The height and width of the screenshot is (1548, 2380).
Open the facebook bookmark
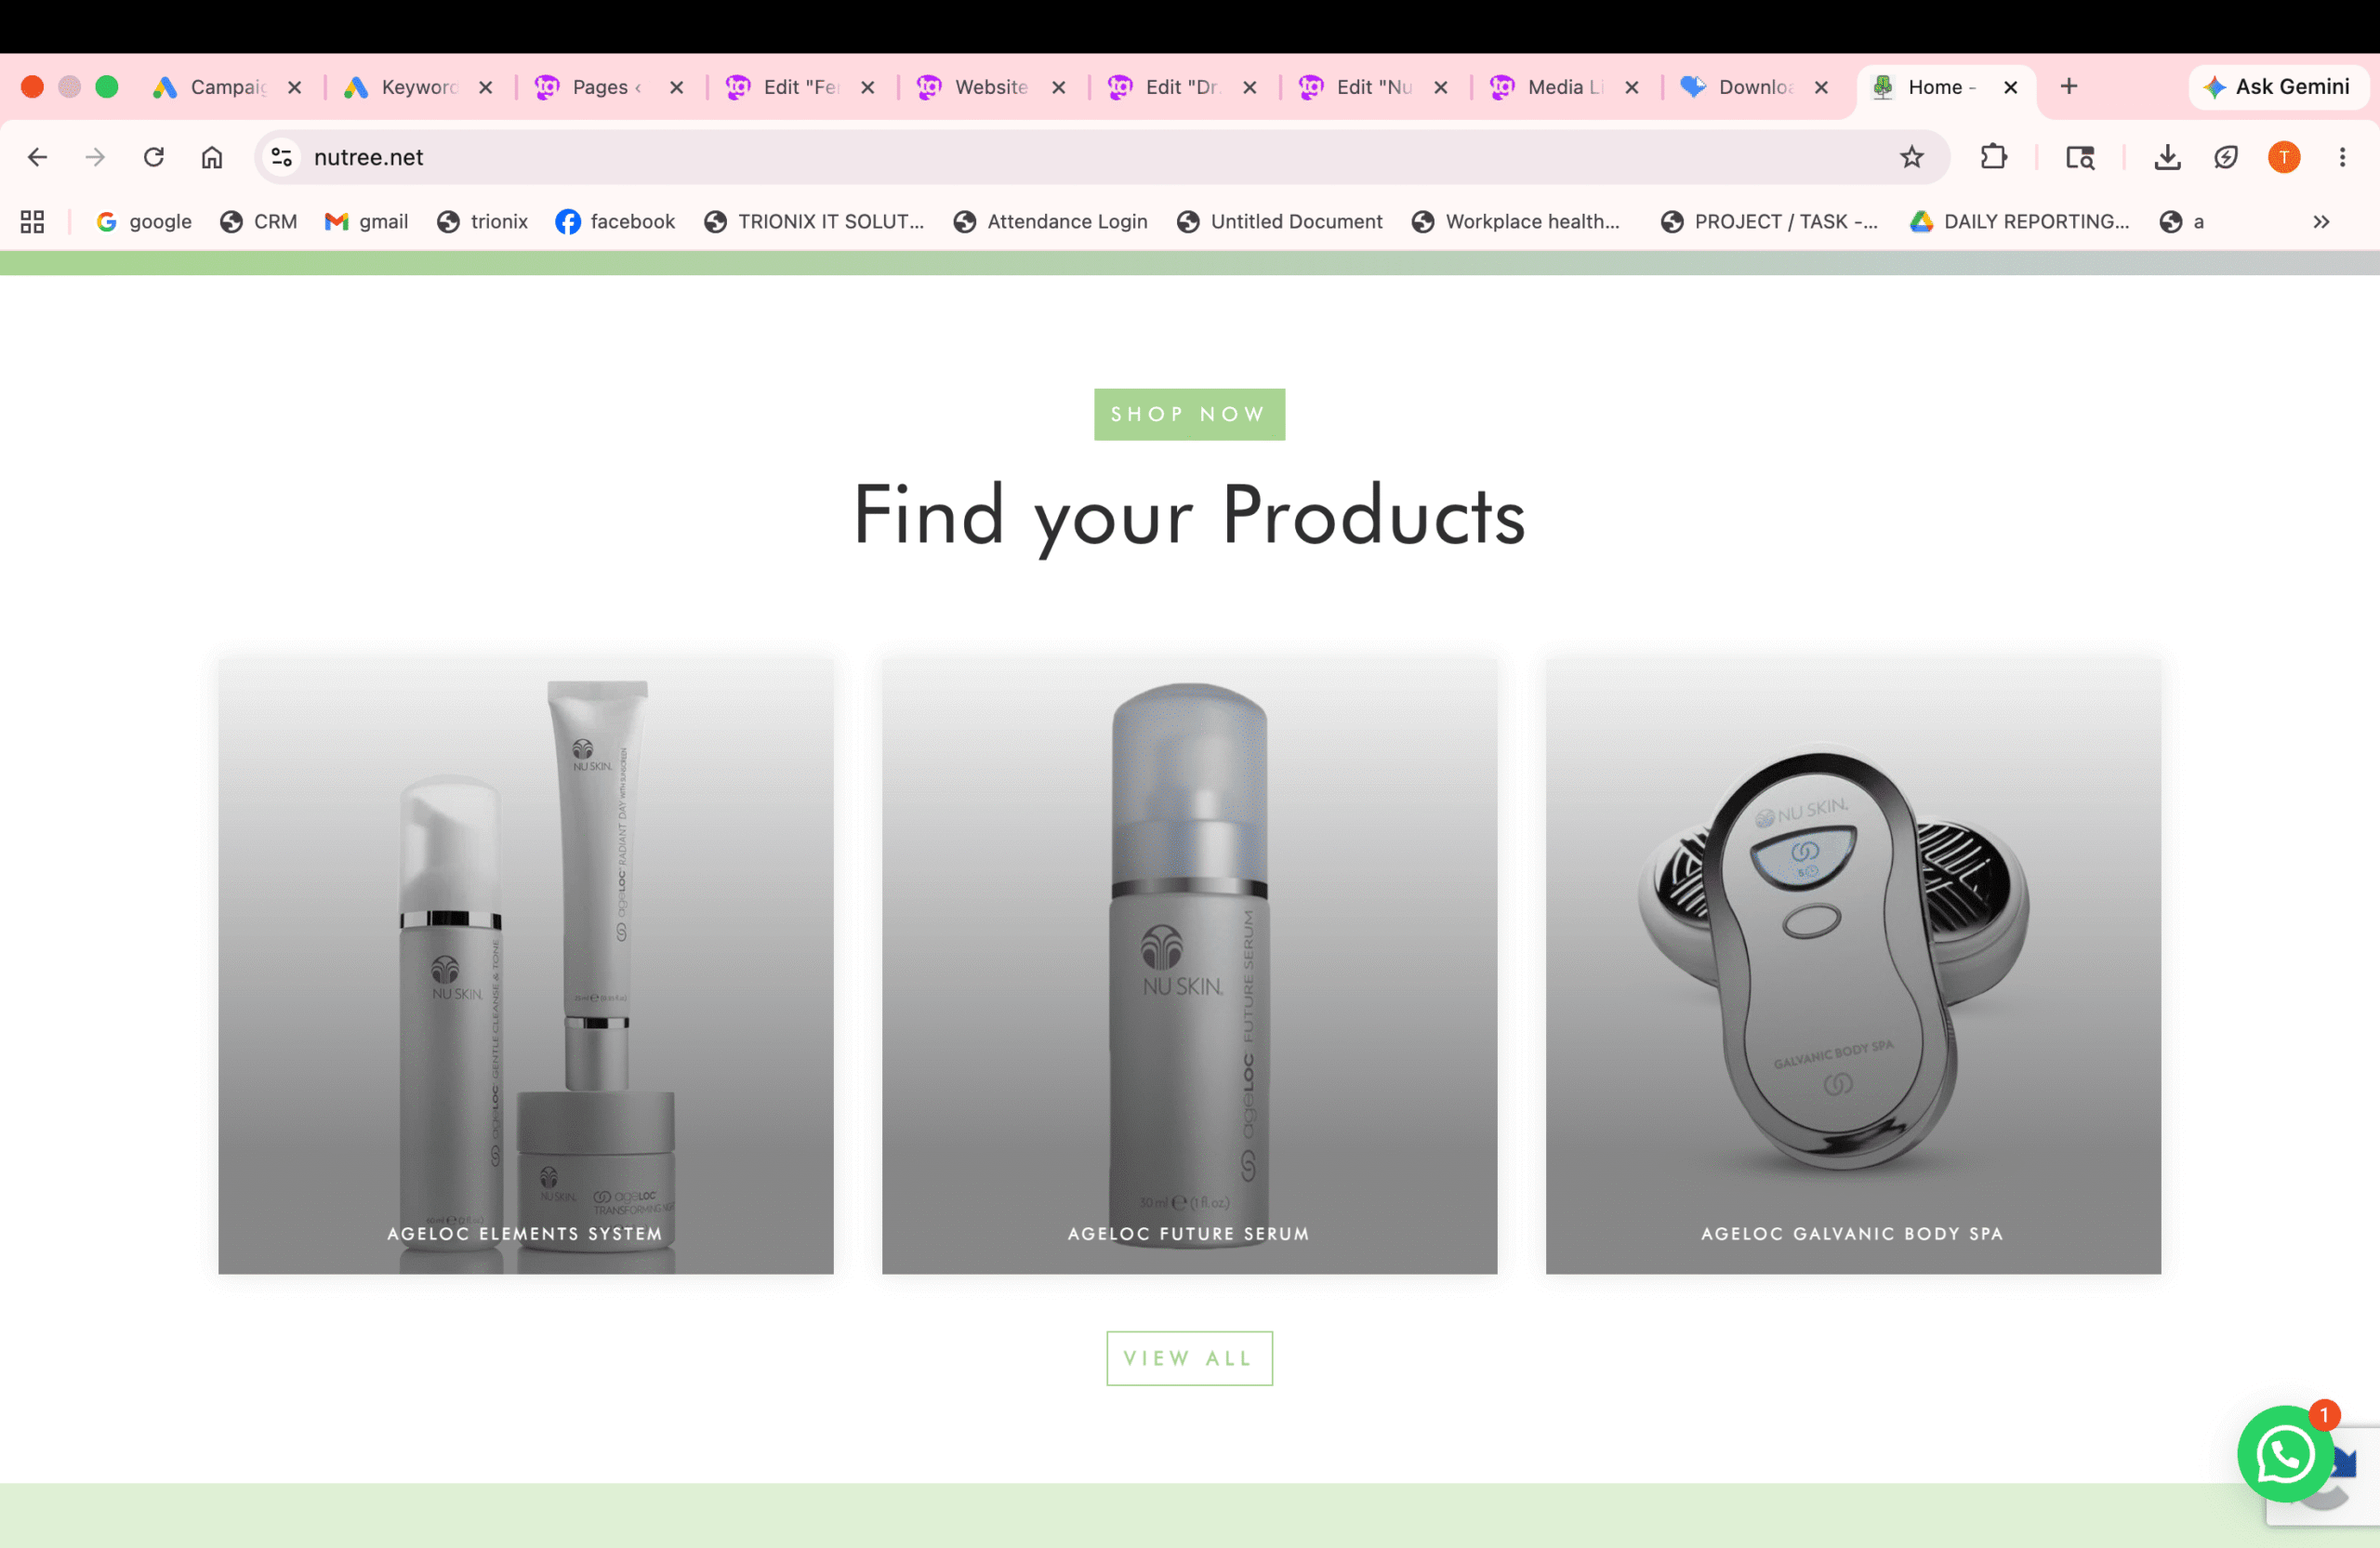[x=616, y=222]
